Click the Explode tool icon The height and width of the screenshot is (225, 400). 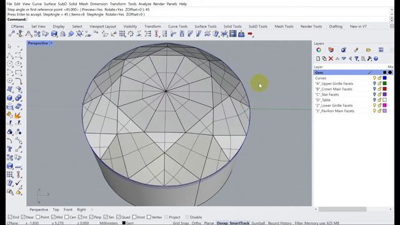click(x=18, y=115)
